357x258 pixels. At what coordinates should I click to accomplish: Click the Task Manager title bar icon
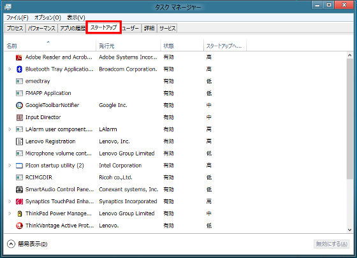pyautogui.click(x=8, y=7)
